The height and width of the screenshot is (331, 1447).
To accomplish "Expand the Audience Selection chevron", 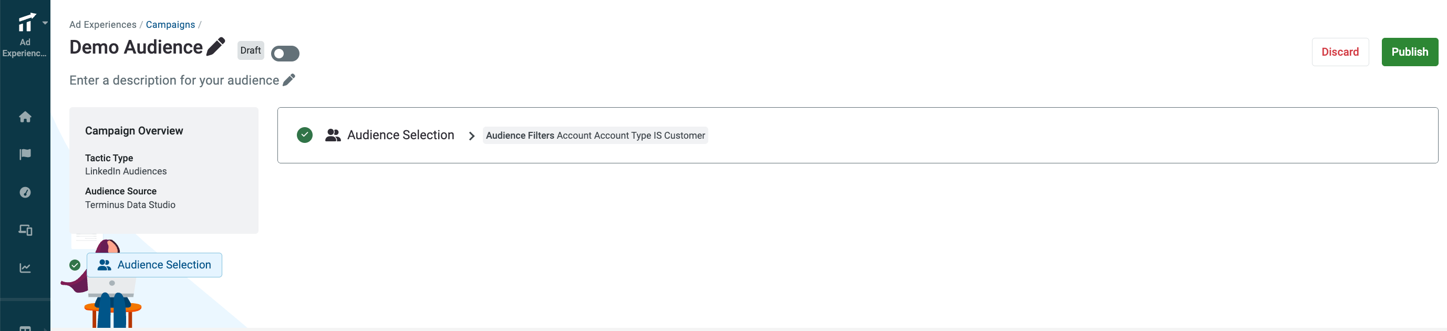I will (471, 136).
